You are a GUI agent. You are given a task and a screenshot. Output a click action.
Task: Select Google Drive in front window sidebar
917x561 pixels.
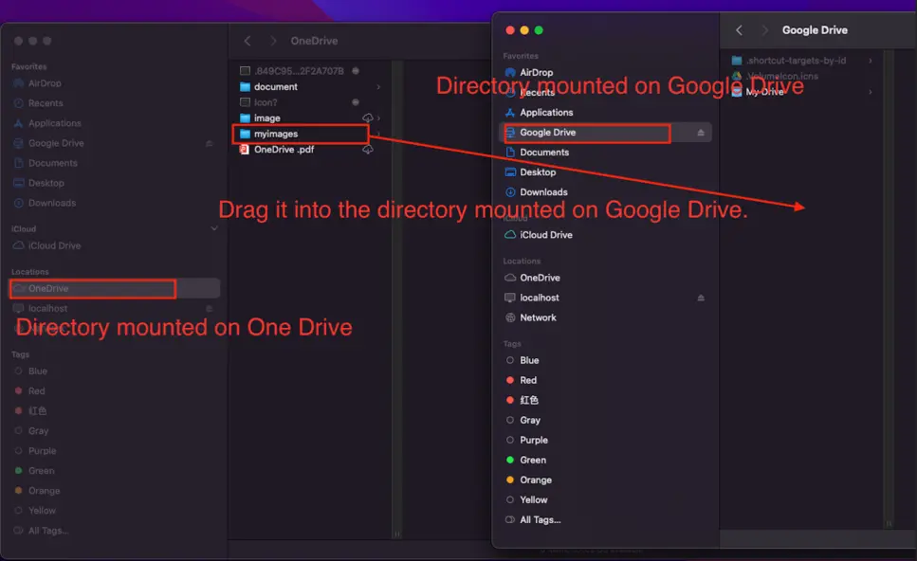(x=605, y=133)
